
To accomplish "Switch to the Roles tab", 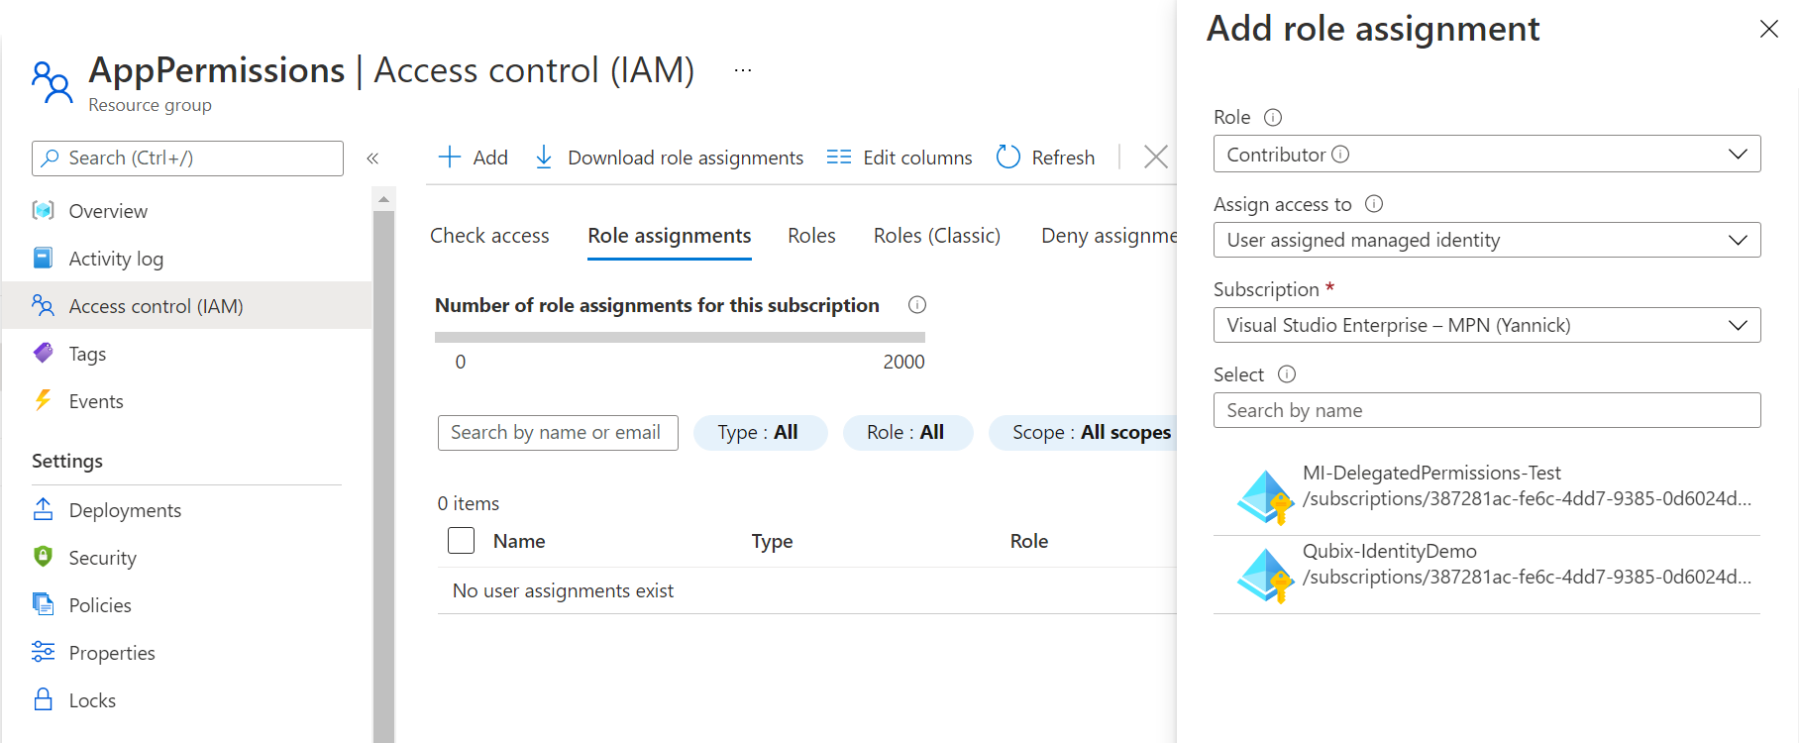I will click(x=811, y=236).
